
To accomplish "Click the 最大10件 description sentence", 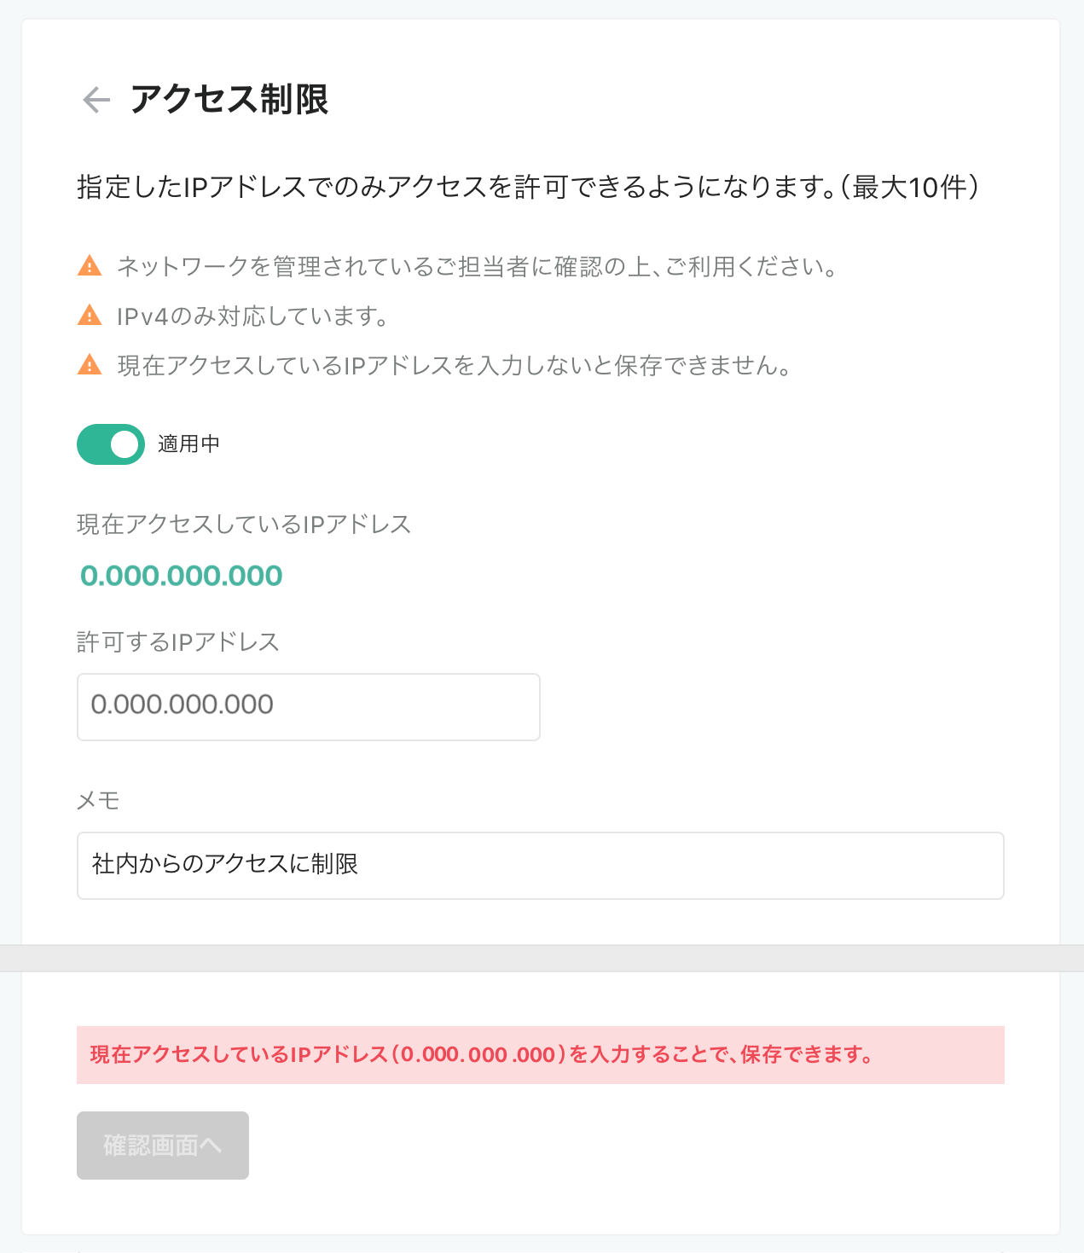I will tap(529, 187).
